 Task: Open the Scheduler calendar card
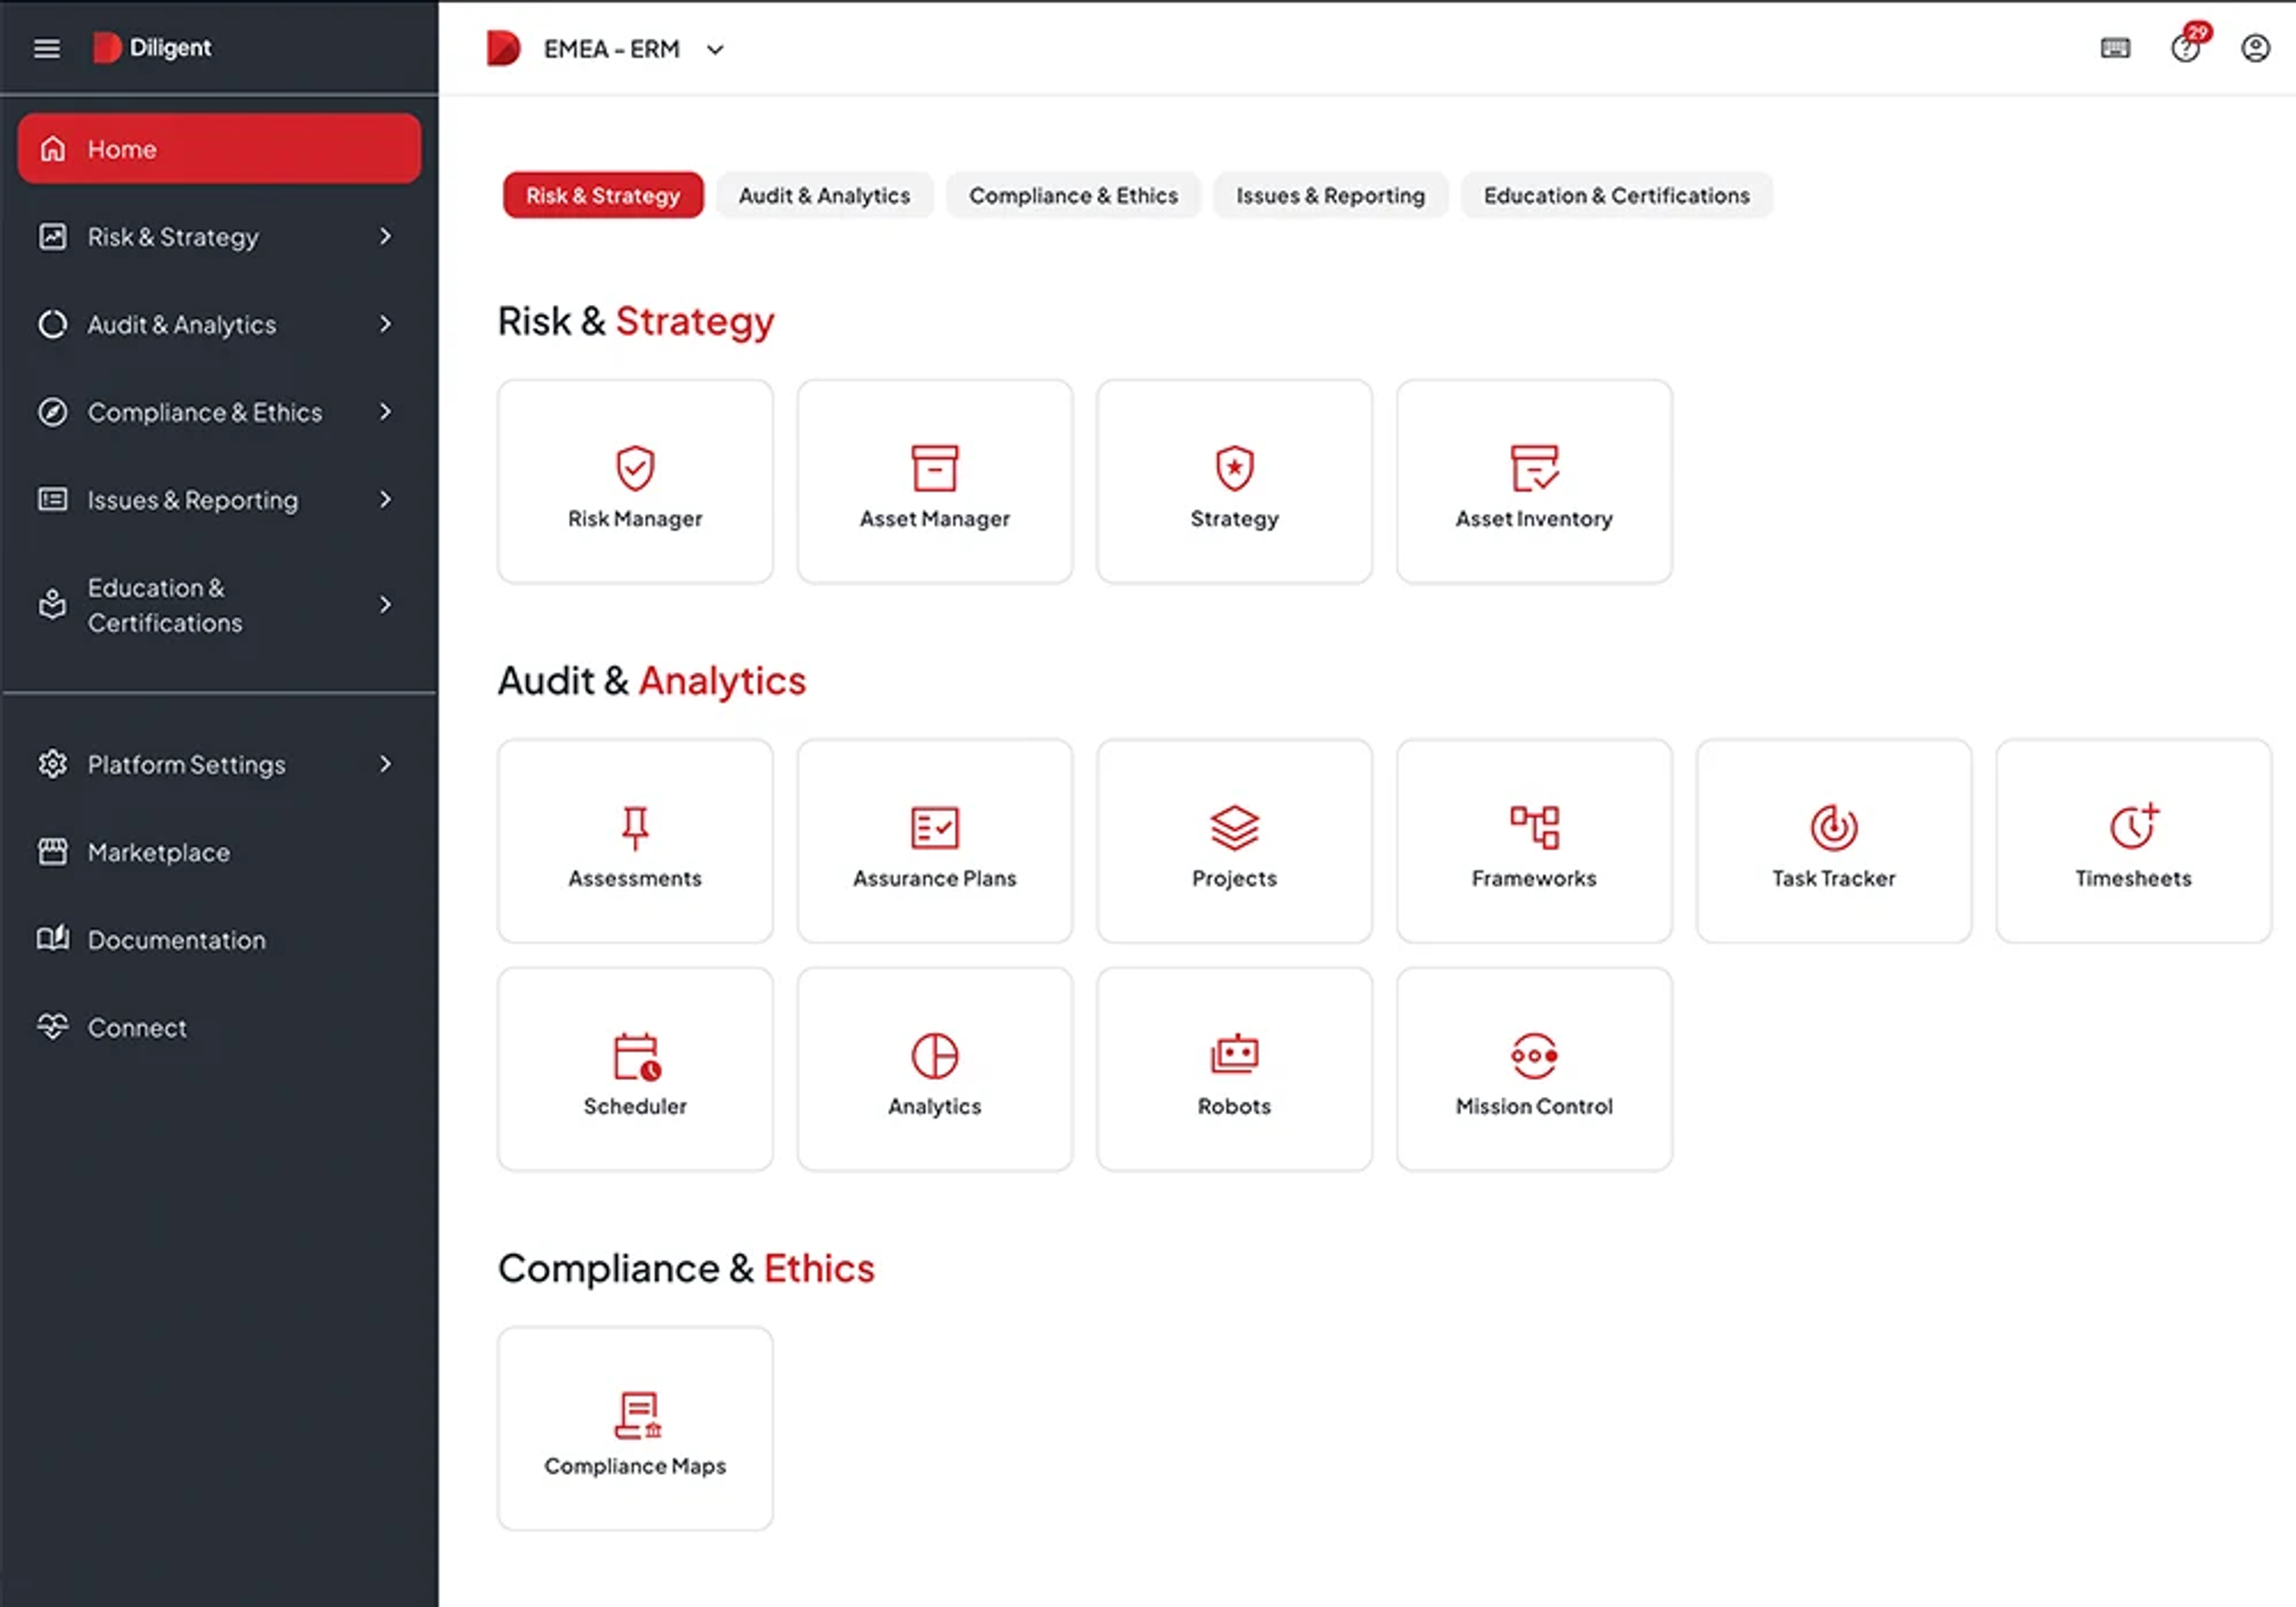(635, 1069)
